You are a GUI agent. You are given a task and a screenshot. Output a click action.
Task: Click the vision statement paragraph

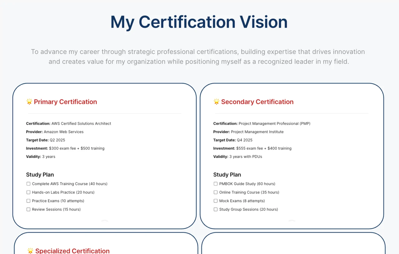(x=198, y=57)
